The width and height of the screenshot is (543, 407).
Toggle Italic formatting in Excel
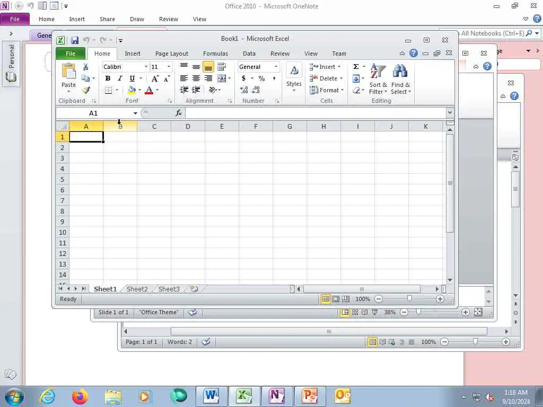pyautogui.click(x=120, y=78)
